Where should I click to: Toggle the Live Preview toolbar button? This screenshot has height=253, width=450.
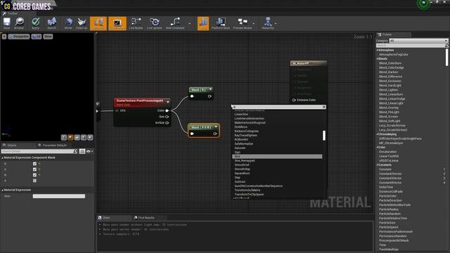point(117,23)
